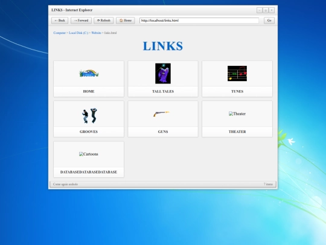Click the TUNES card label

tap(237, 91)
